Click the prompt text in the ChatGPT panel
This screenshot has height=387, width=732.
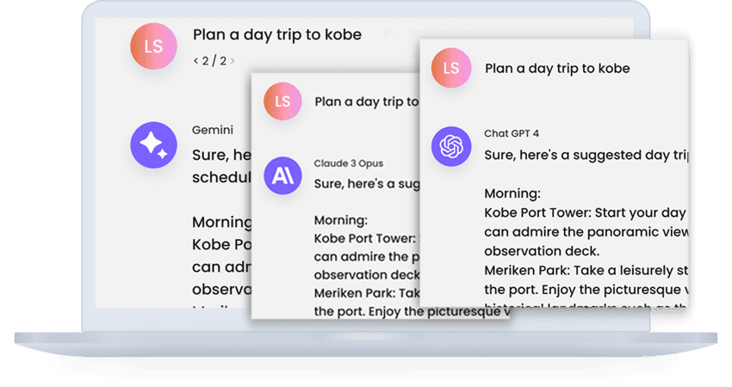coord(557,69)
